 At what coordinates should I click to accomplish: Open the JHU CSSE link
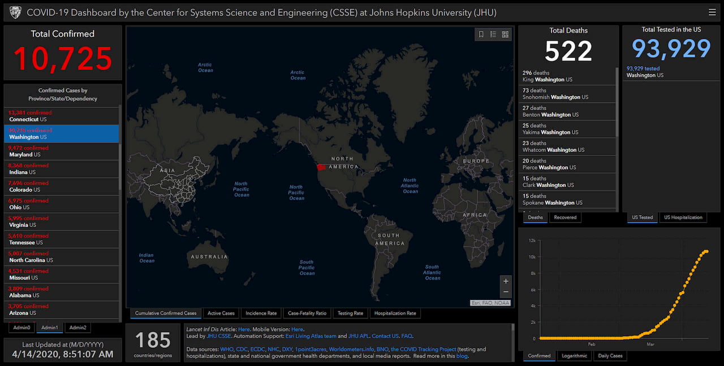[218, 336]
